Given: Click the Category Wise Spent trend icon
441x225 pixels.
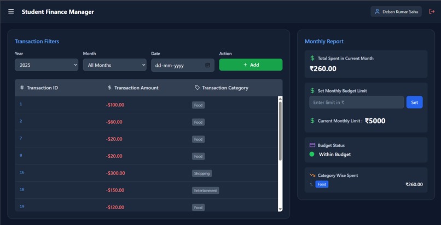Looking at the screenshot, I should click(x=312, y=175).
